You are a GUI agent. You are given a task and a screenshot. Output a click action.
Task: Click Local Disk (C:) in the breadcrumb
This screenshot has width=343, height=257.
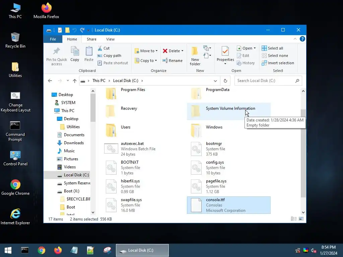[126, 81]
